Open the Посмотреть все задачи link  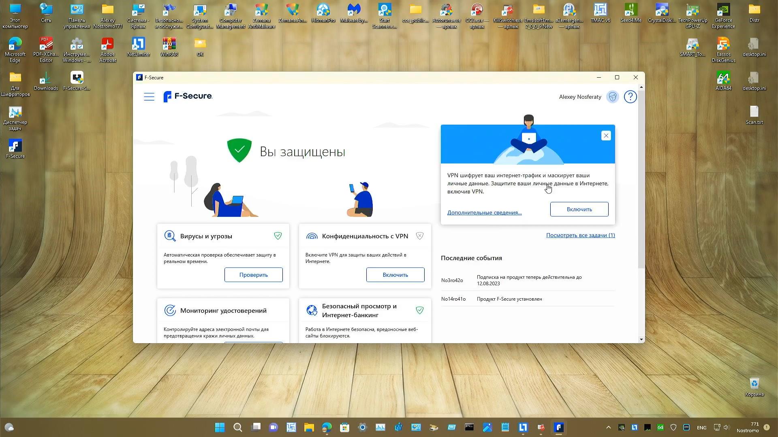[x=580, y=235]
